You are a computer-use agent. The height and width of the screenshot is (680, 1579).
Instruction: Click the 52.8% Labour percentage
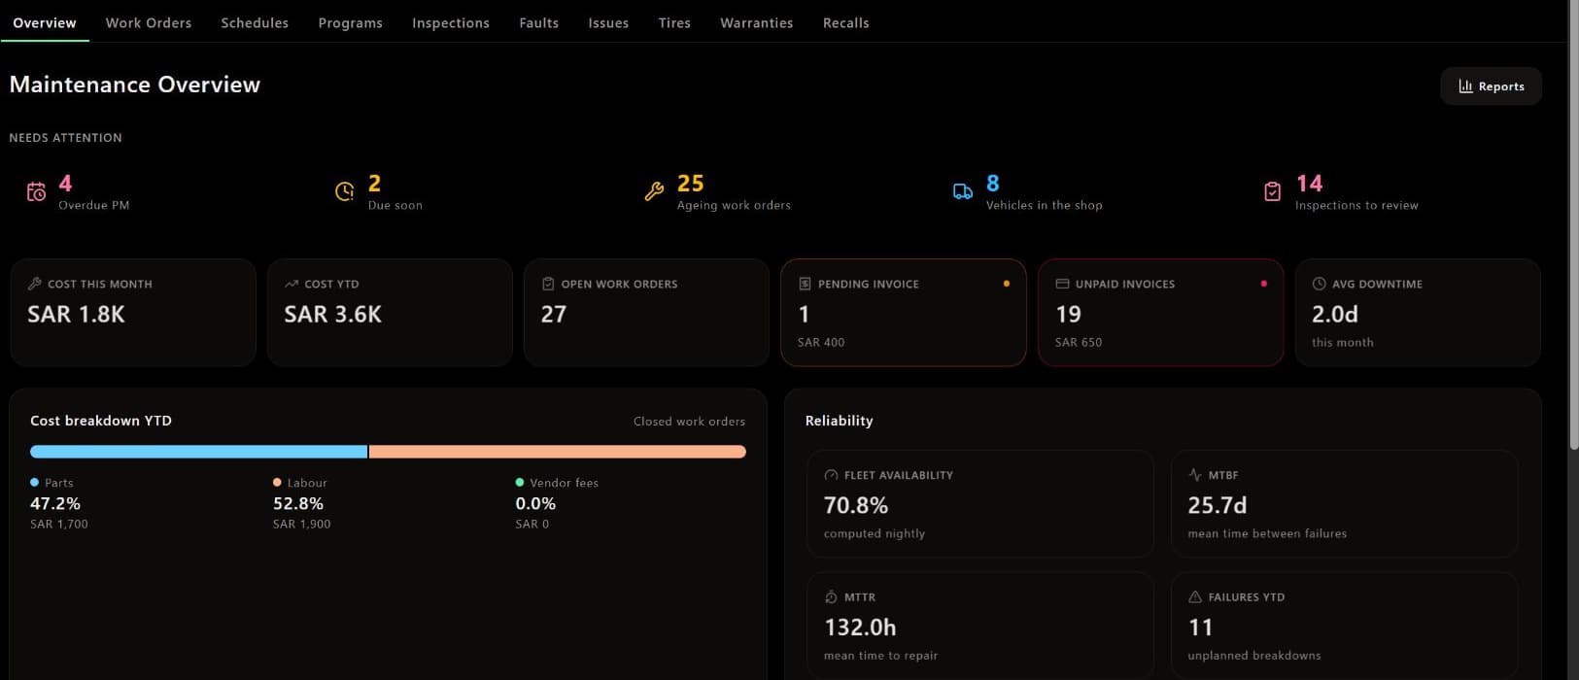[x=298, y=503]
